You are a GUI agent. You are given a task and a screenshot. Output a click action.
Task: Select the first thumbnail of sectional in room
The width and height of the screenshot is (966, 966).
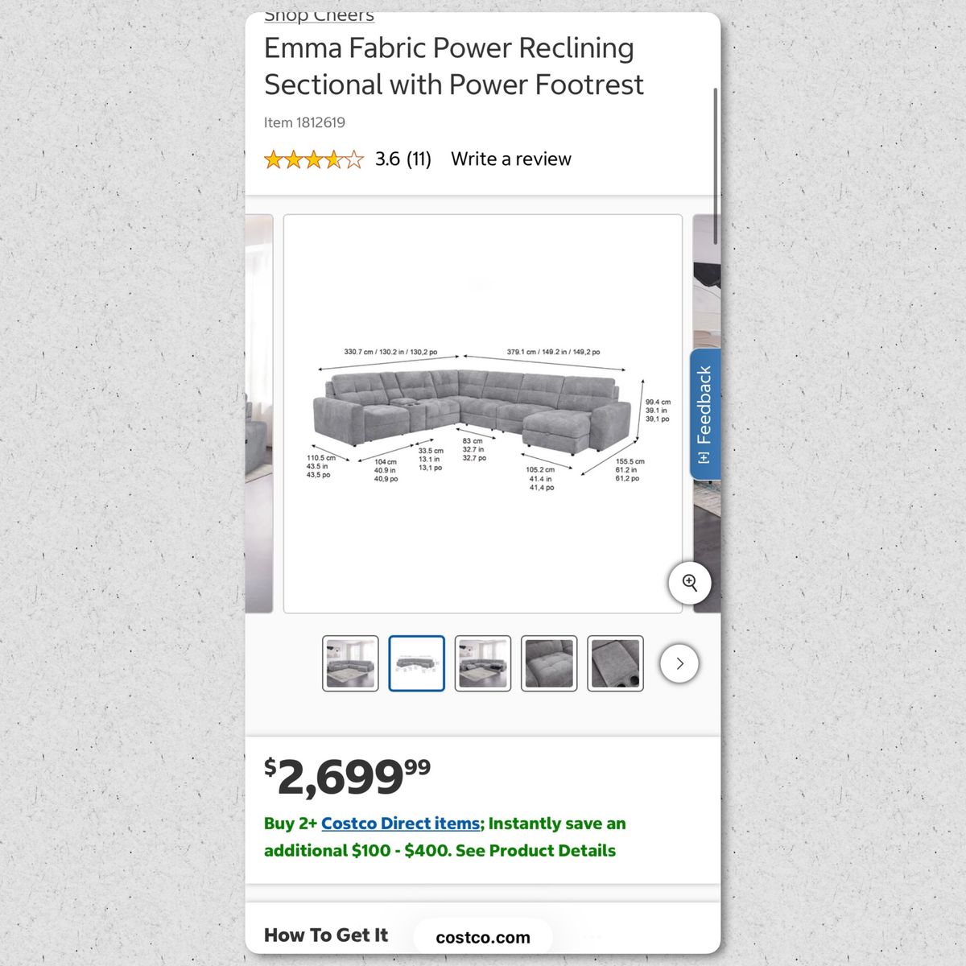point(350,664)
